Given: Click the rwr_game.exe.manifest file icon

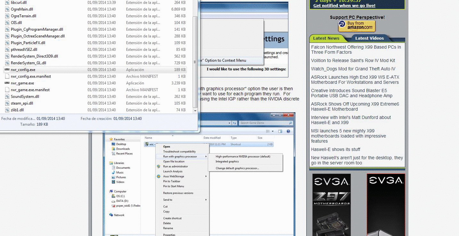Looking at the screenshot, I should (x=7, y=90).
